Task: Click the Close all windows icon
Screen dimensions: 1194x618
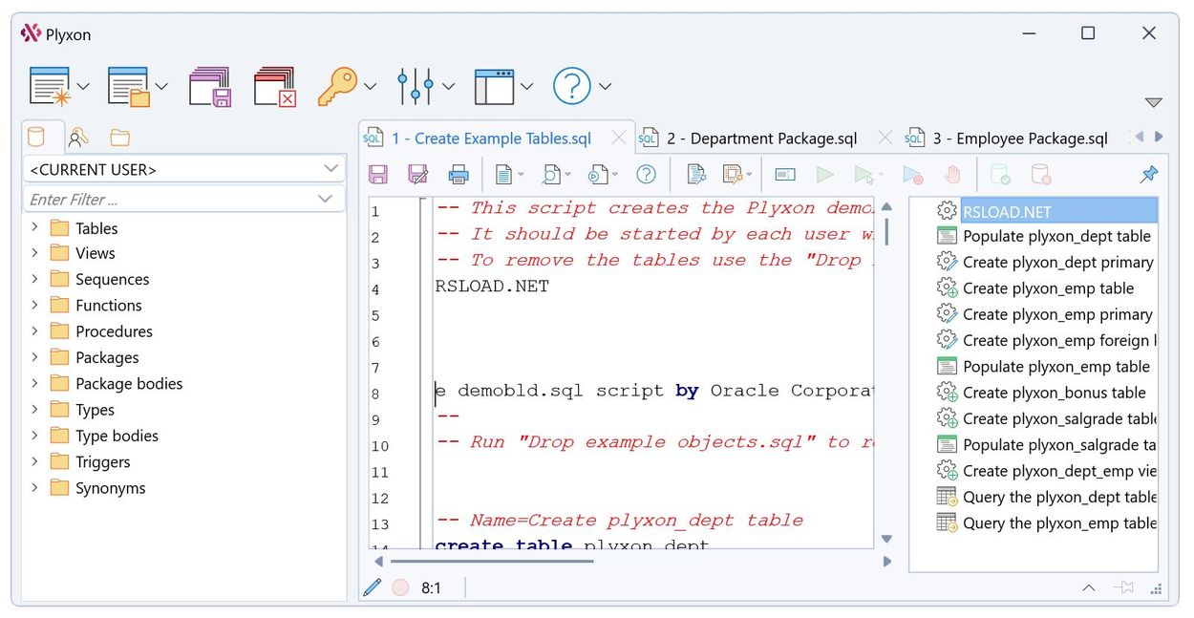Action: pyautogui.click(x=275, y=86)
